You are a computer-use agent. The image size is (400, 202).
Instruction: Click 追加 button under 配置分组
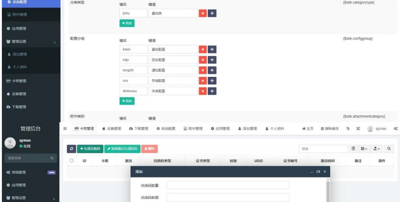point(127,101)
